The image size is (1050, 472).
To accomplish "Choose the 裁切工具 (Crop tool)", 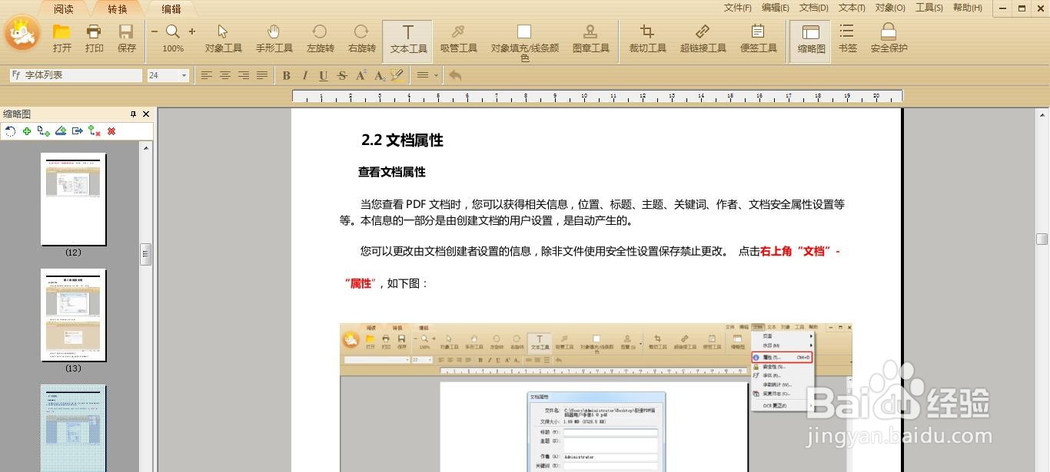I will pos(646,38).
